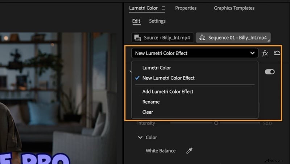290x164 pixels.
Task: Click the White Balance label
Action: pyautogui.click(x=161, y=151)
